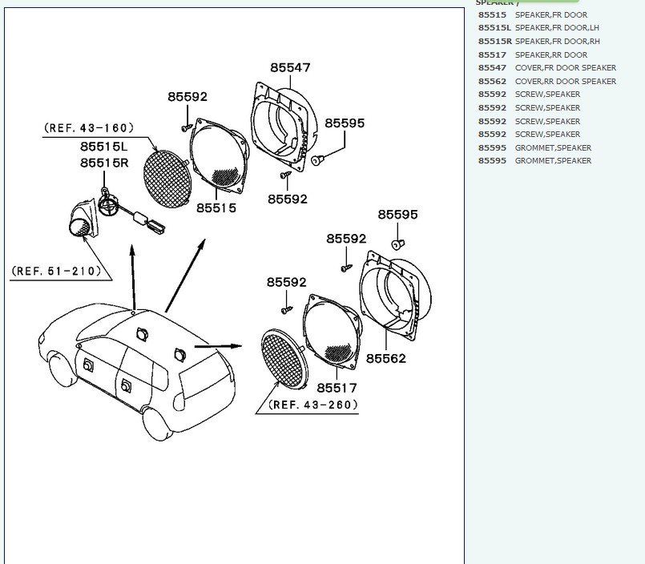Click the rear door speaker cover drawing

(x=395, y=292)
